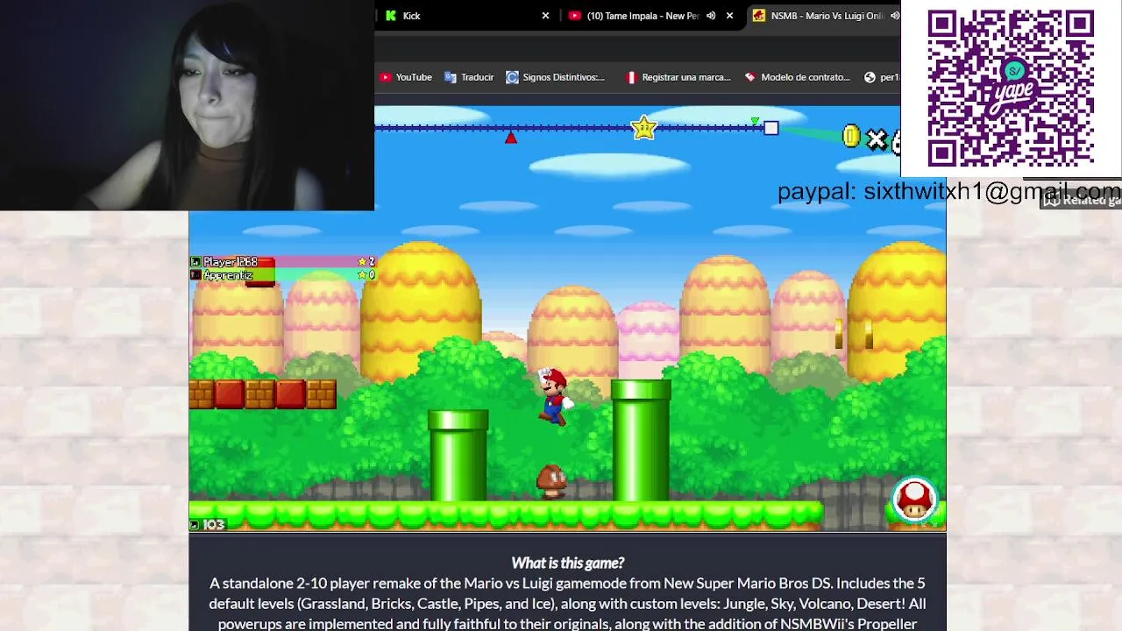1122x631 pixels.
Task: Click the YouTube favicon on the Tame Impala tab
Action: [575, 16]
